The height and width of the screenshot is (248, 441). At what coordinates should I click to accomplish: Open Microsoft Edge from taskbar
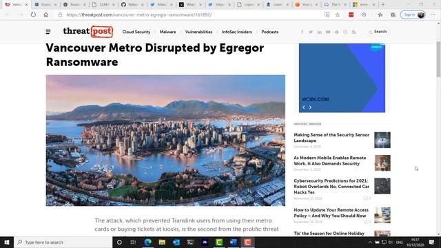(x=148, y=242)
